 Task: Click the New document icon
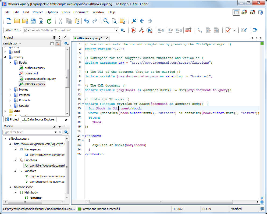pos(9,21)
